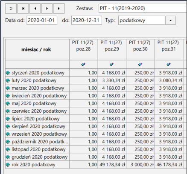Select the rok 2020 podatkowy summary row
This screenshot has height=174, width=187.
click(94, 165)
